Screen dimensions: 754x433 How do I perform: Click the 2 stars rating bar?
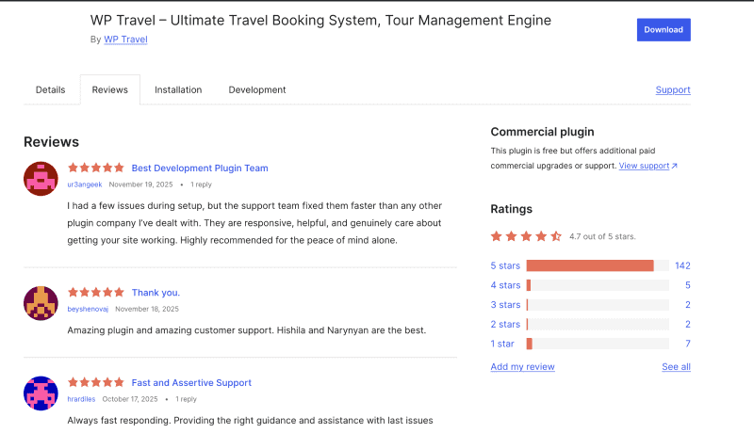click(x=598, y=325)
